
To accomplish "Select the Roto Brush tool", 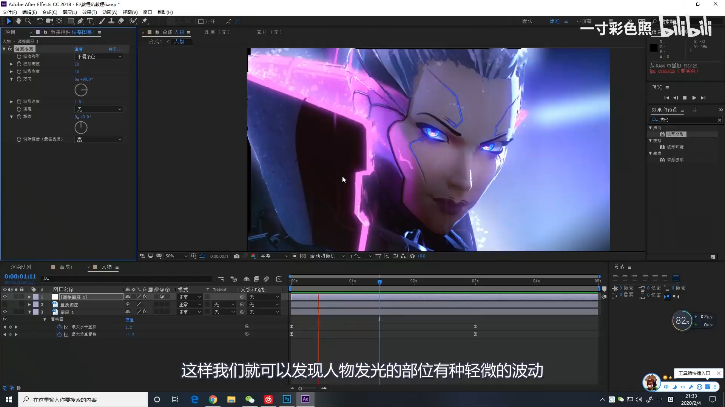I will click(x=133, y=21).
